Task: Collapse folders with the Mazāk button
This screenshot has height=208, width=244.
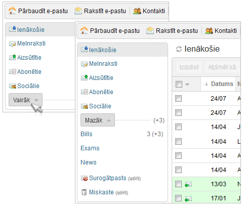Action: click(x=98, y=120)
